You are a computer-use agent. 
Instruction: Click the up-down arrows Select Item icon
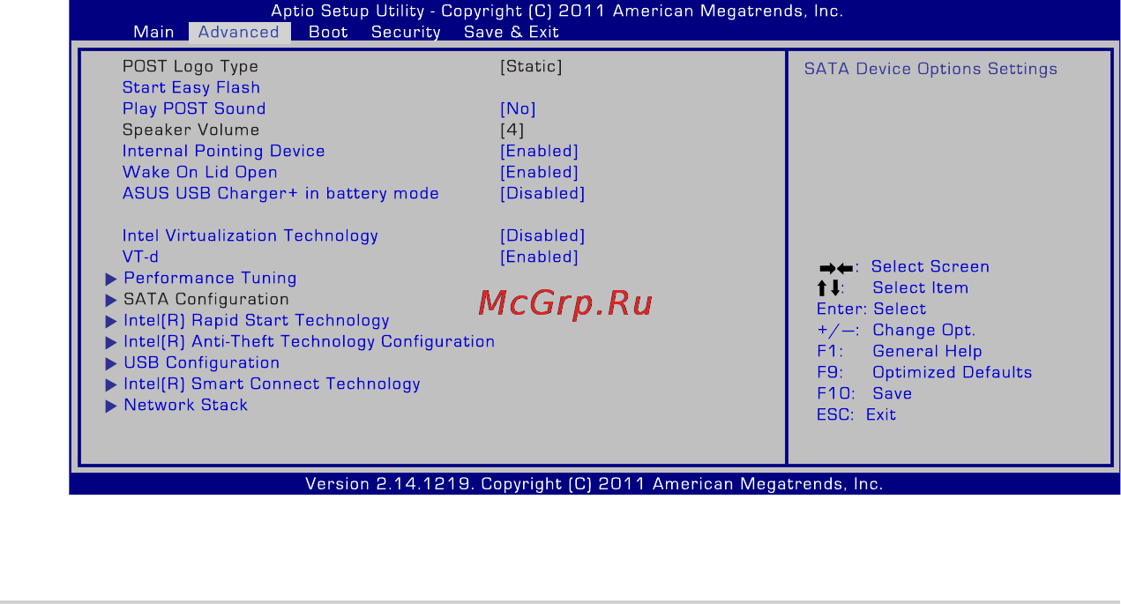[829, 288]
